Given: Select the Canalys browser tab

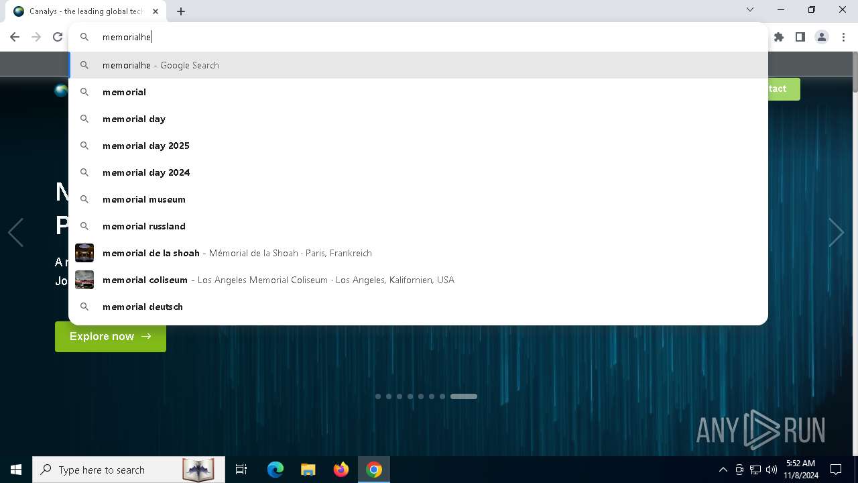Looking at the screenshot, I should (x=85, y=11).
